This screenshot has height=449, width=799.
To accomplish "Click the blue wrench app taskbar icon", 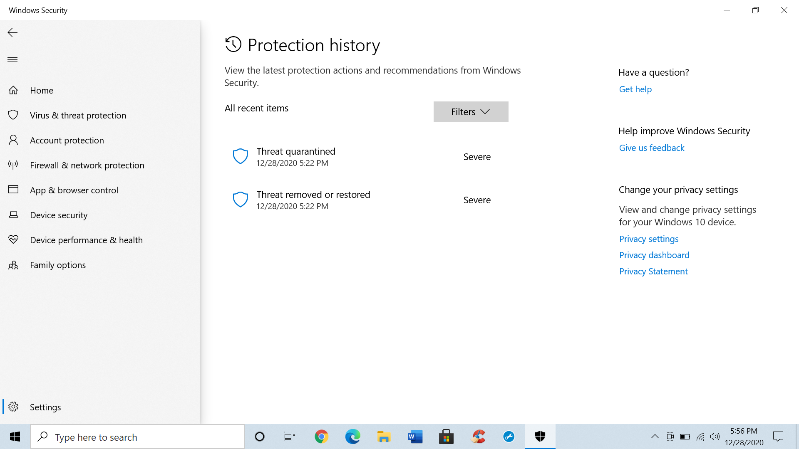I will [509, 437].
